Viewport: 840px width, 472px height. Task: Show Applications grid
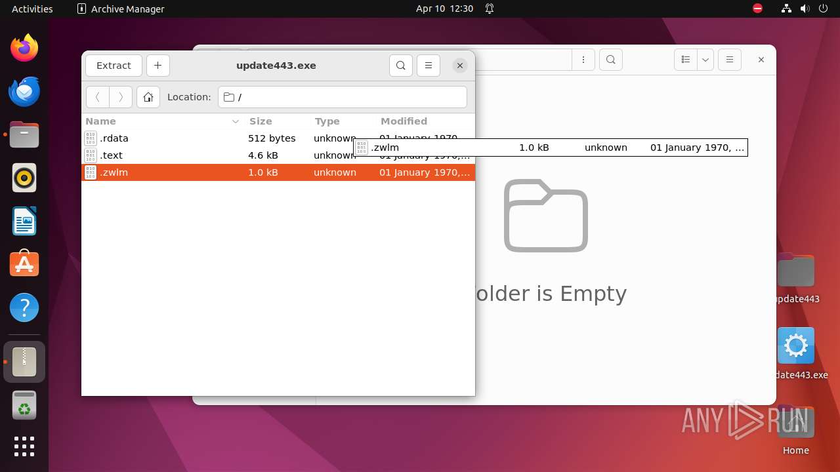point(24,446)
